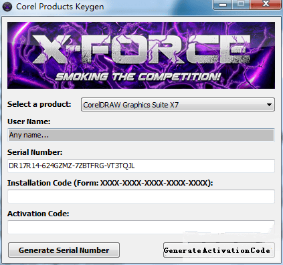Click the disabled maximize button
Image resolution: width=283 pixels, height=265 pixels.
[x=241, y=5]
